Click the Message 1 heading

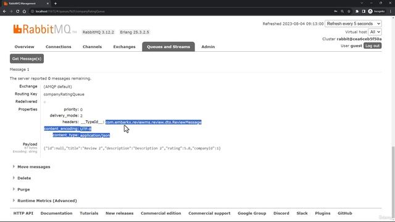pos(19,70)
